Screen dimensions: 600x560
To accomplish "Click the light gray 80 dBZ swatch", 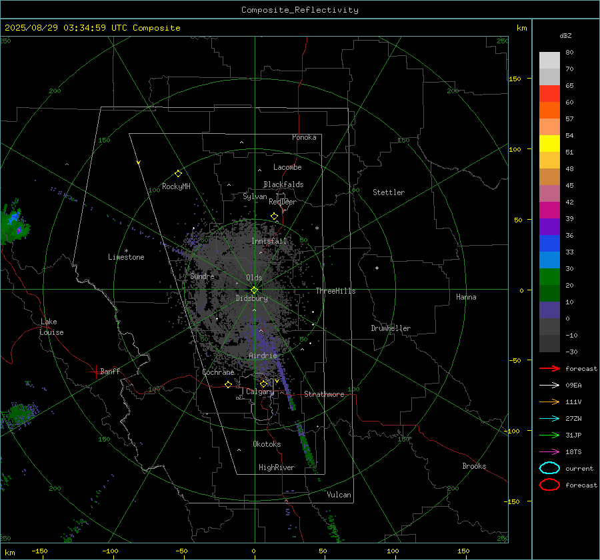I will 549,60.
